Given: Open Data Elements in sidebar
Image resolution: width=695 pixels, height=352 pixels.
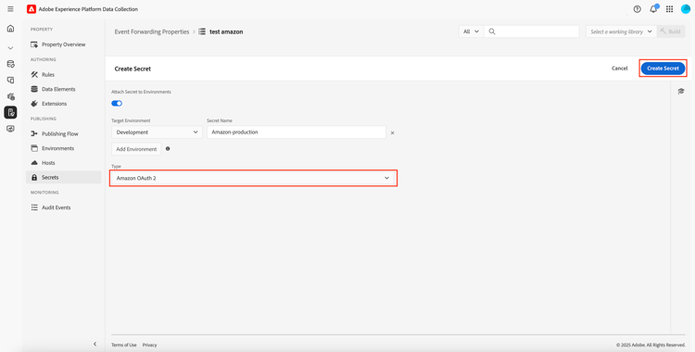Looking at the screenshot, I should click(63, 89).
